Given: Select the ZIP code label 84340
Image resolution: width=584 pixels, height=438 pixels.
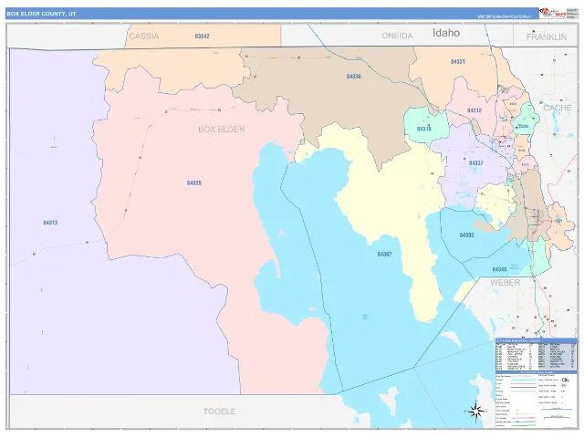Looking at the screenshot, I should (x=499, y=269).
